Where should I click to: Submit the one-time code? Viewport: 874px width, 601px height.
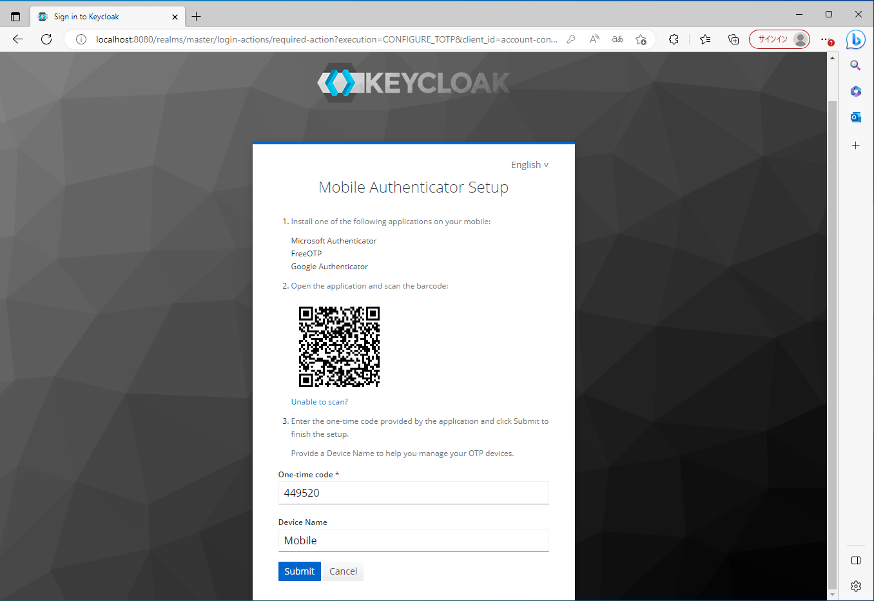(299, 571)
